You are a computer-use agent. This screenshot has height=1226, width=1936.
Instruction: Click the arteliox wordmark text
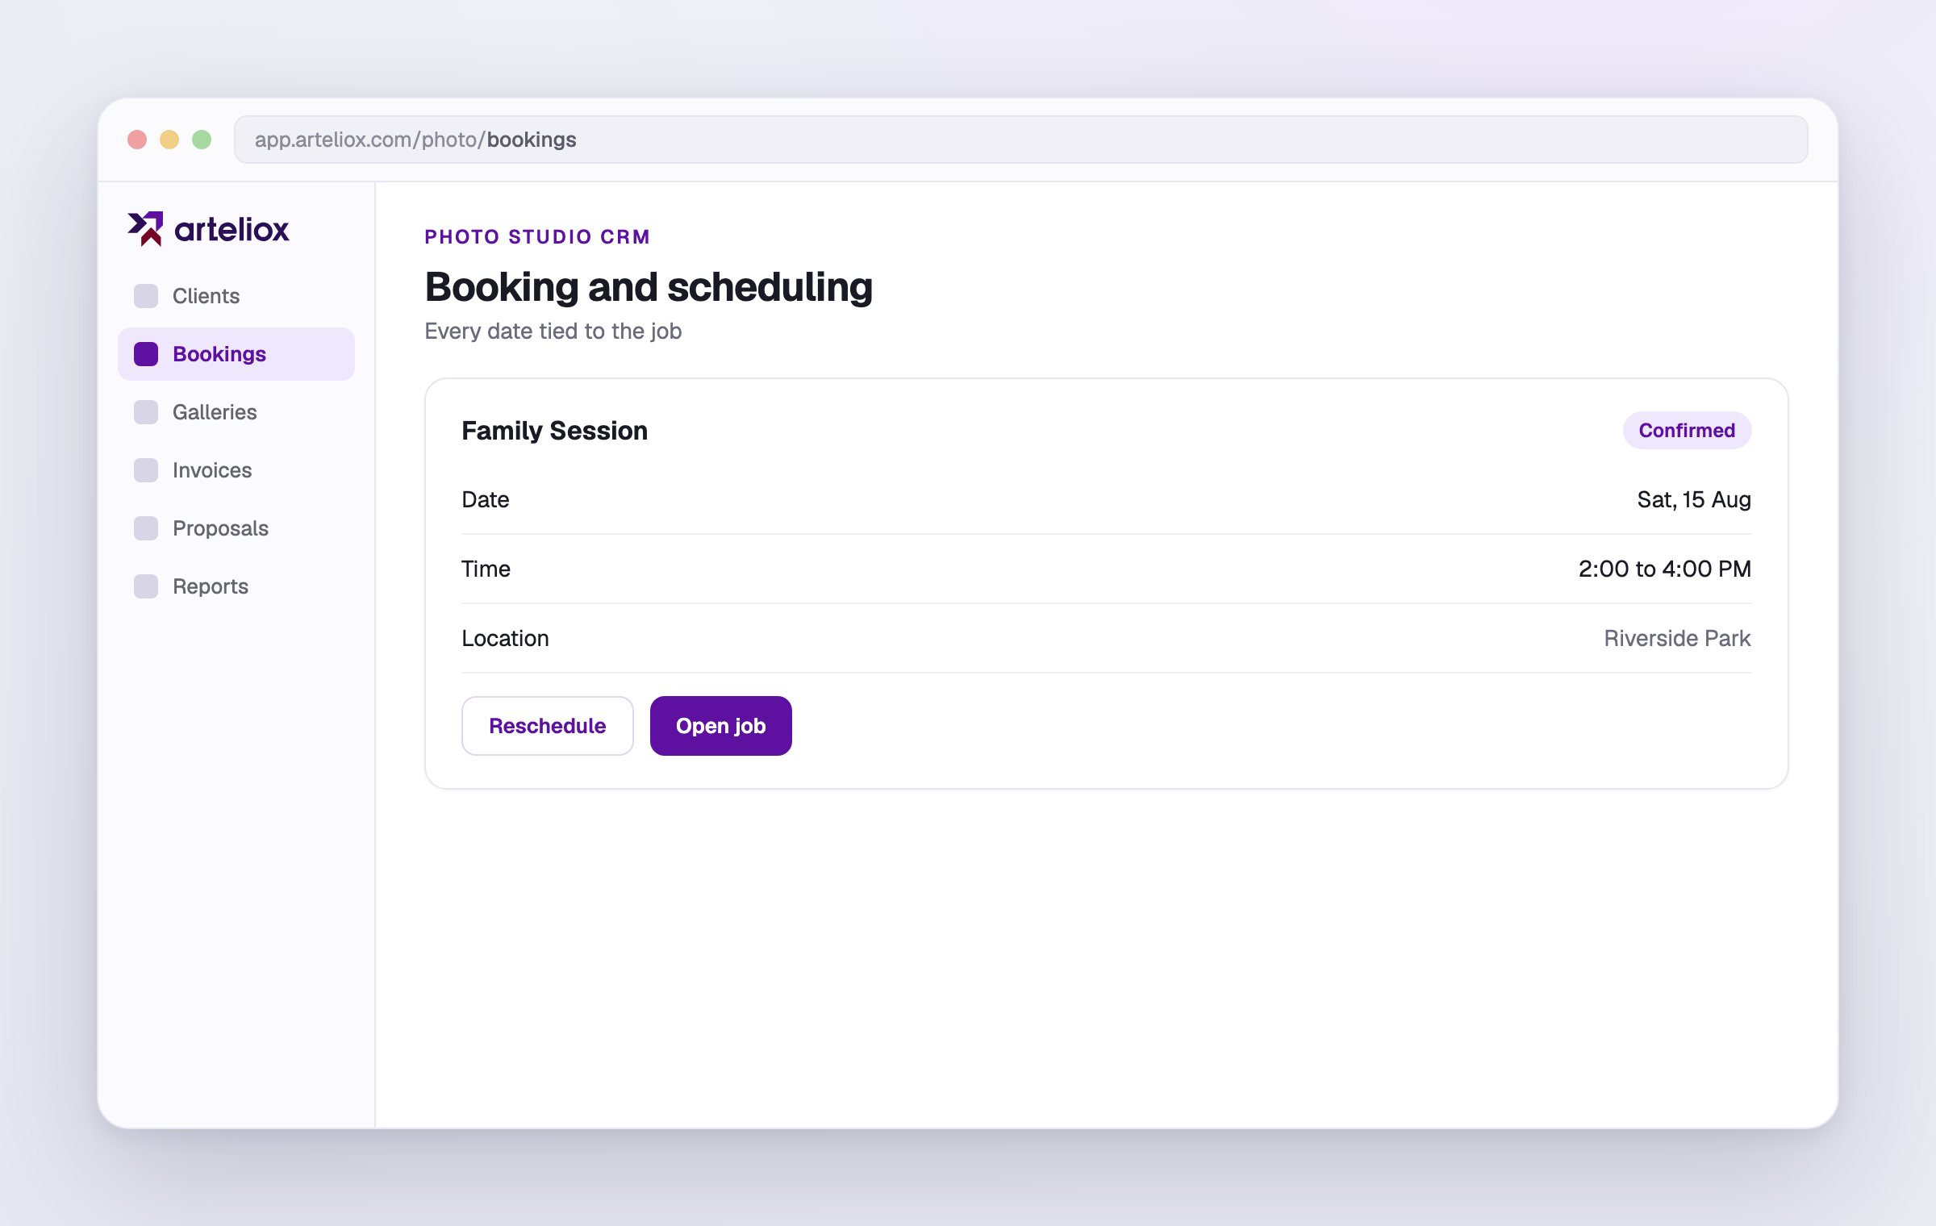click(232, 230)
